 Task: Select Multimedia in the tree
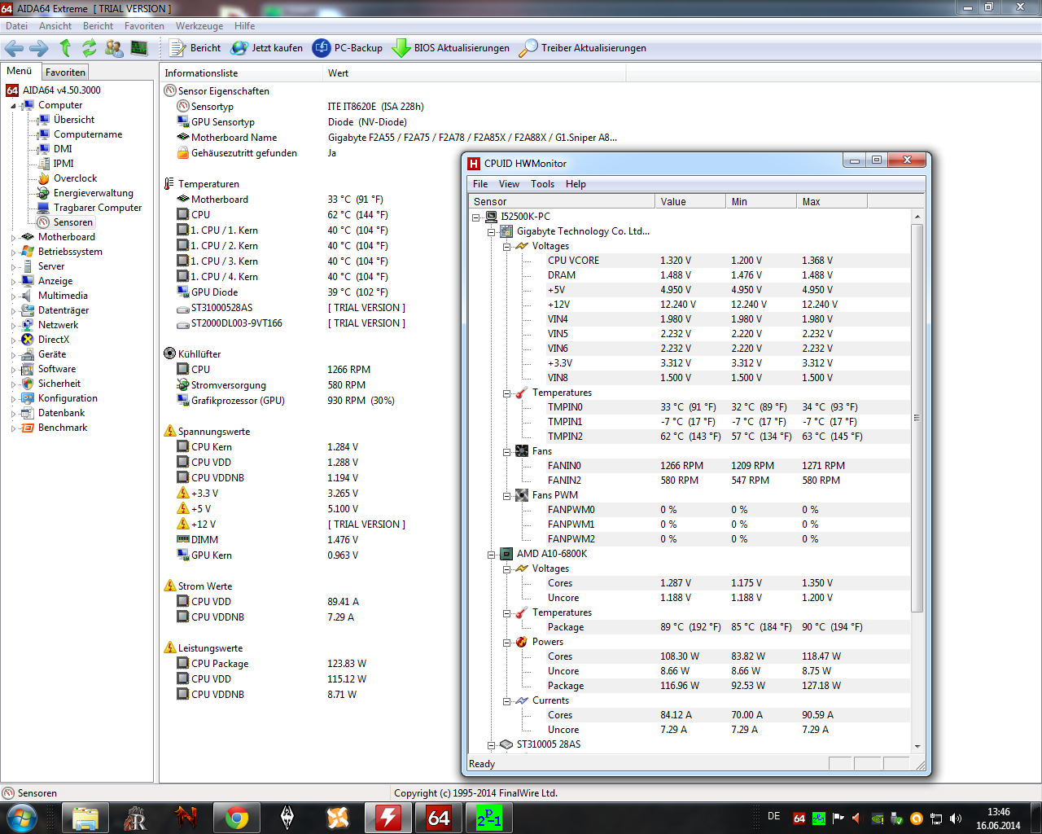pos(62,296)
